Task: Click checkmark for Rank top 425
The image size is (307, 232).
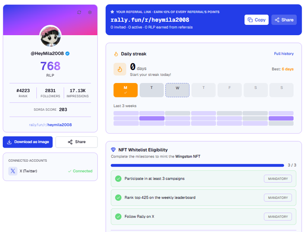Action: pos(118,198)
